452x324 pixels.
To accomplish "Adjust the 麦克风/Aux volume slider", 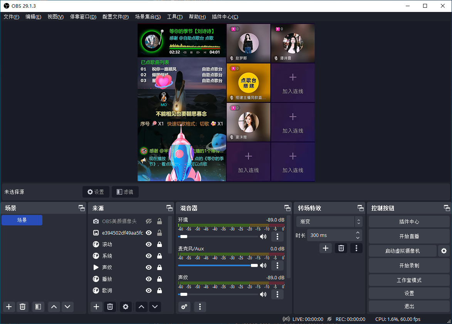I will coord(254,265).
